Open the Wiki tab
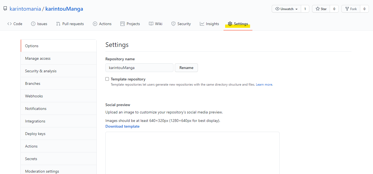Screen dimensions: 373x174 156,24
